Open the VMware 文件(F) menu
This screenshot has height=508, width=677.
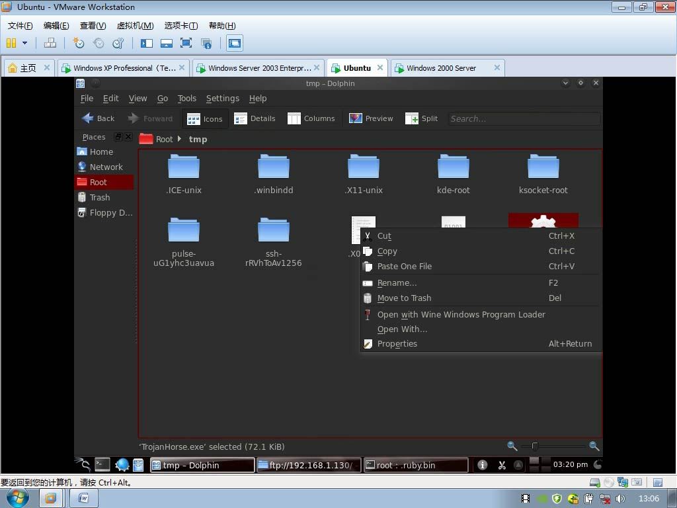[x=20, y=26]
